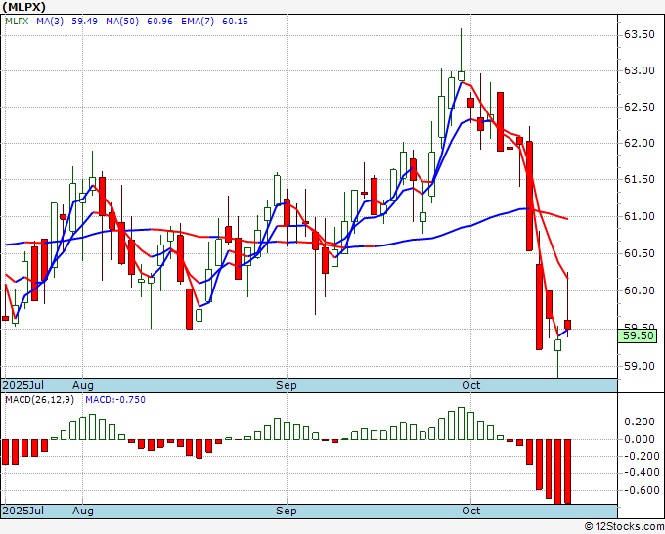Select the MLPX legend label
Viewport: 665px width, 534px height.
(x=17, y=22)
